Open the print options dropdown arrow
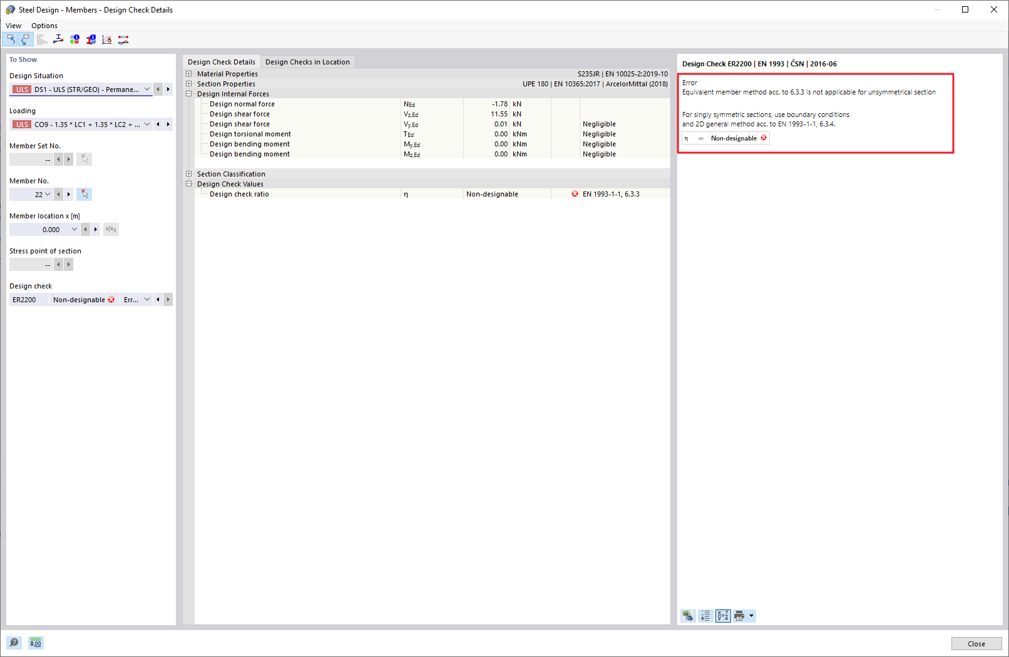This screenshot has height=657, width=1009. [x=752, y=616]
